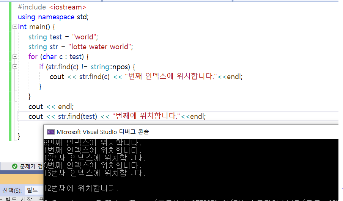Click the using namespace std; line
Screen dimensions: 343x201
(53, 17)
